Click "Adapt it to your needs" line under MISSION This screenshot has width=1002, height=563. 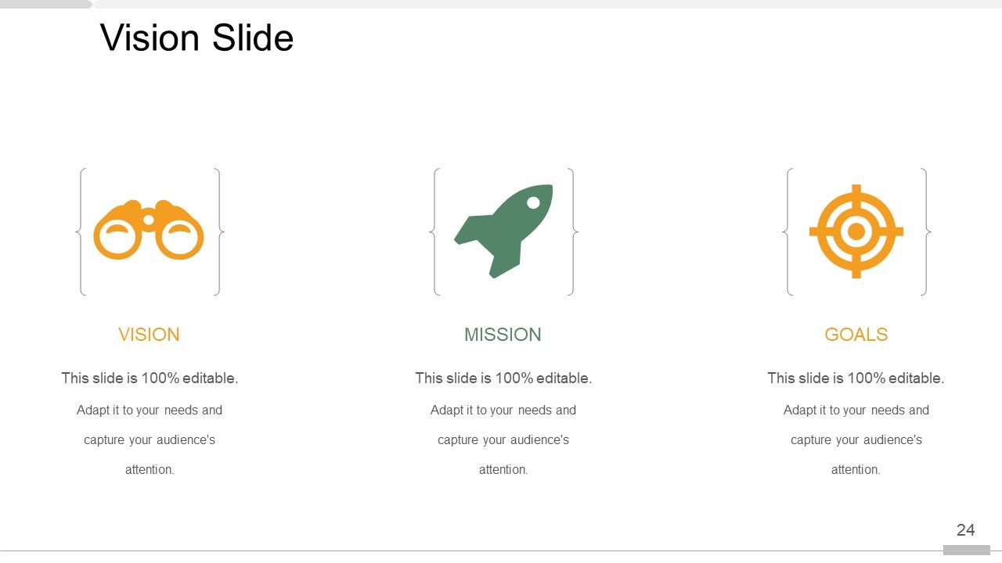click(x=503, y=411)
